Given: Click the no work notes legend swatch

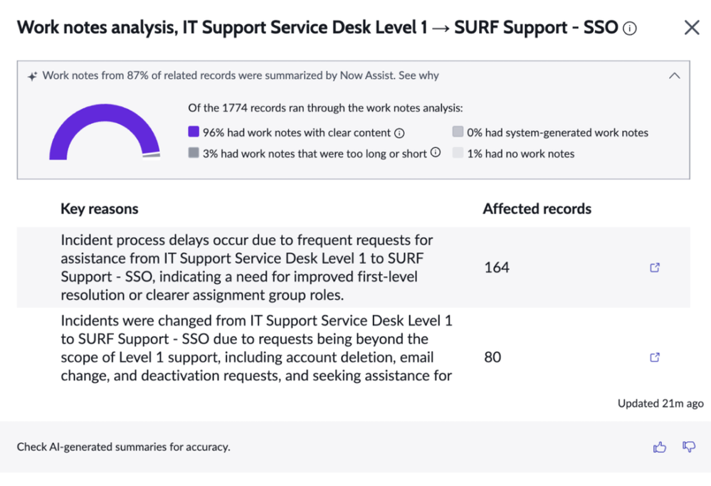Looking at the screenshot, I should (x=458, y=153).
